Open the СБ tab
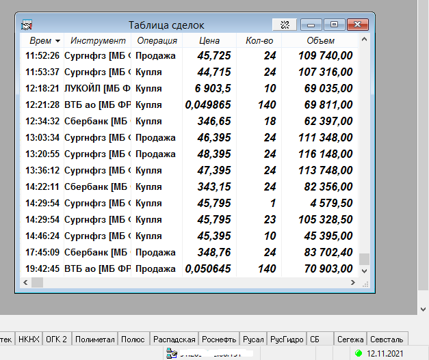This screenshot has width=429, height=360. pos(320,340)
